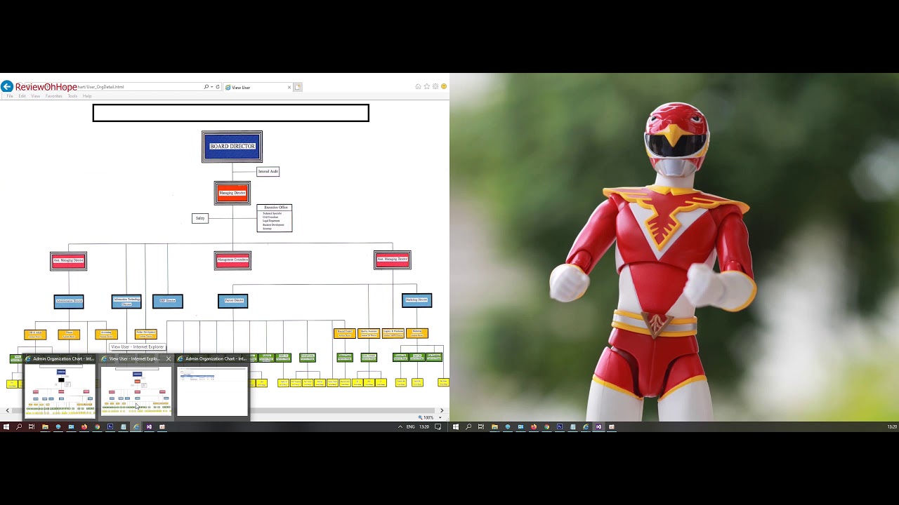The width and height of the screenshot is (899, 505).
Task: Select the BOARD DIRECTOR box
Action: coord(232,147)
